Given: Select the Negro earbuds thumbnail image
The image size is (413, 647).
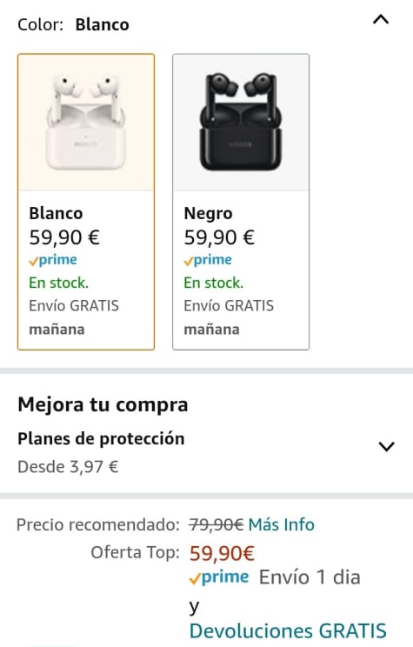Looking at the screenshot, I should (241, 123).
